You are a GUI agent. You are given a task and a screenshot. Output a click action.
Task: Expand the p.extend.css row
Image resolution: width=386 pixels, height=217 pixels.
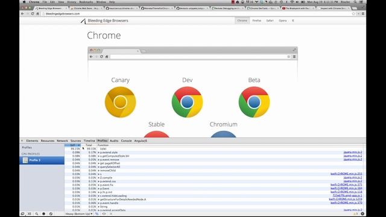click(x=99, y=181)
